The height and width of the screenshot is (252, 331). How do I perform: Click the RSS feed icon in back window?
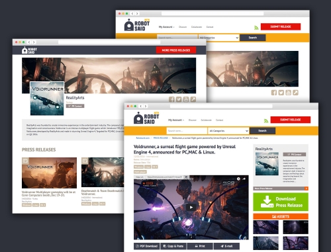(x=256, y=28)
